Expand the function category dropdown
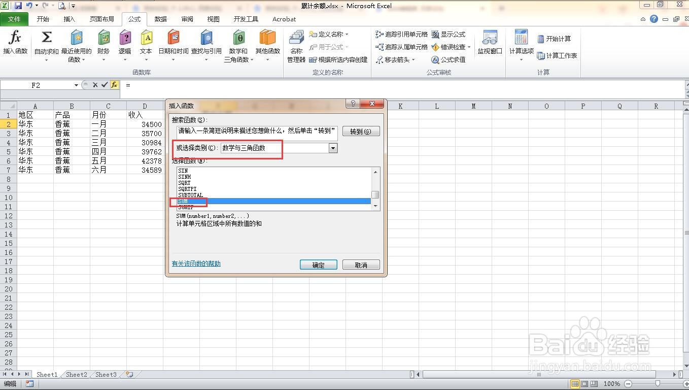The image size is (689, 390). [x=333, y=148]
